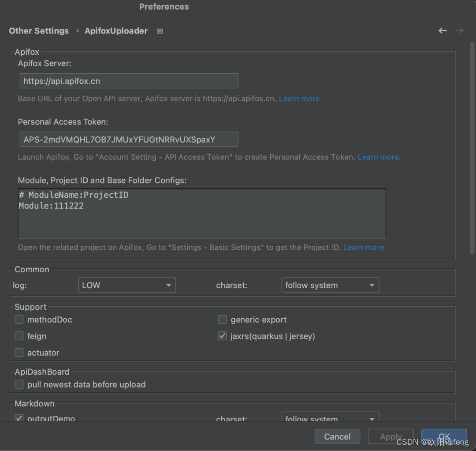Viewport: 476px width, 451px height.
Task: Click the small icon beside ApifoxUploader
Action: coord(160,31)
